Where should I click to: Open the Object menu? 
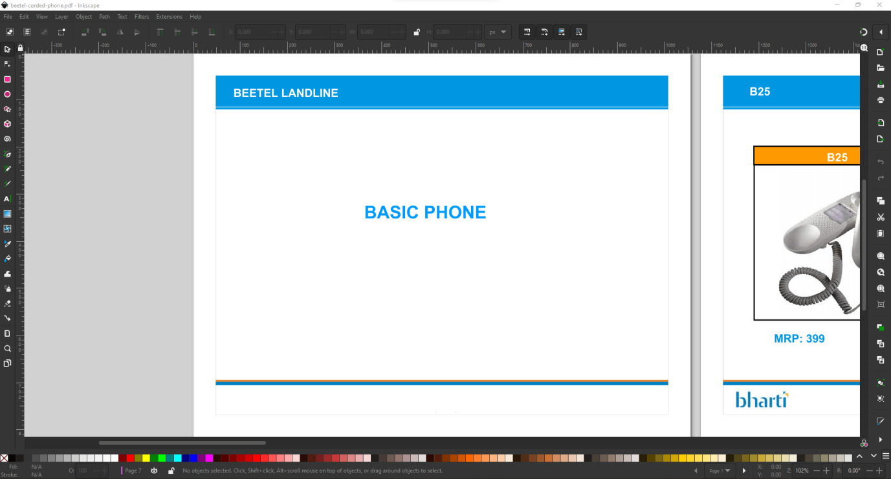tap(84, 17)
